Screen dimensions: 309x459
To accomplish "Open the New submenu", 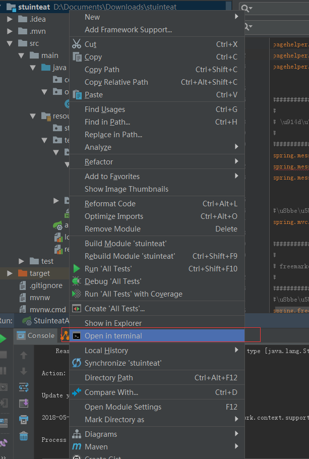I will click(x=157, y=17).
